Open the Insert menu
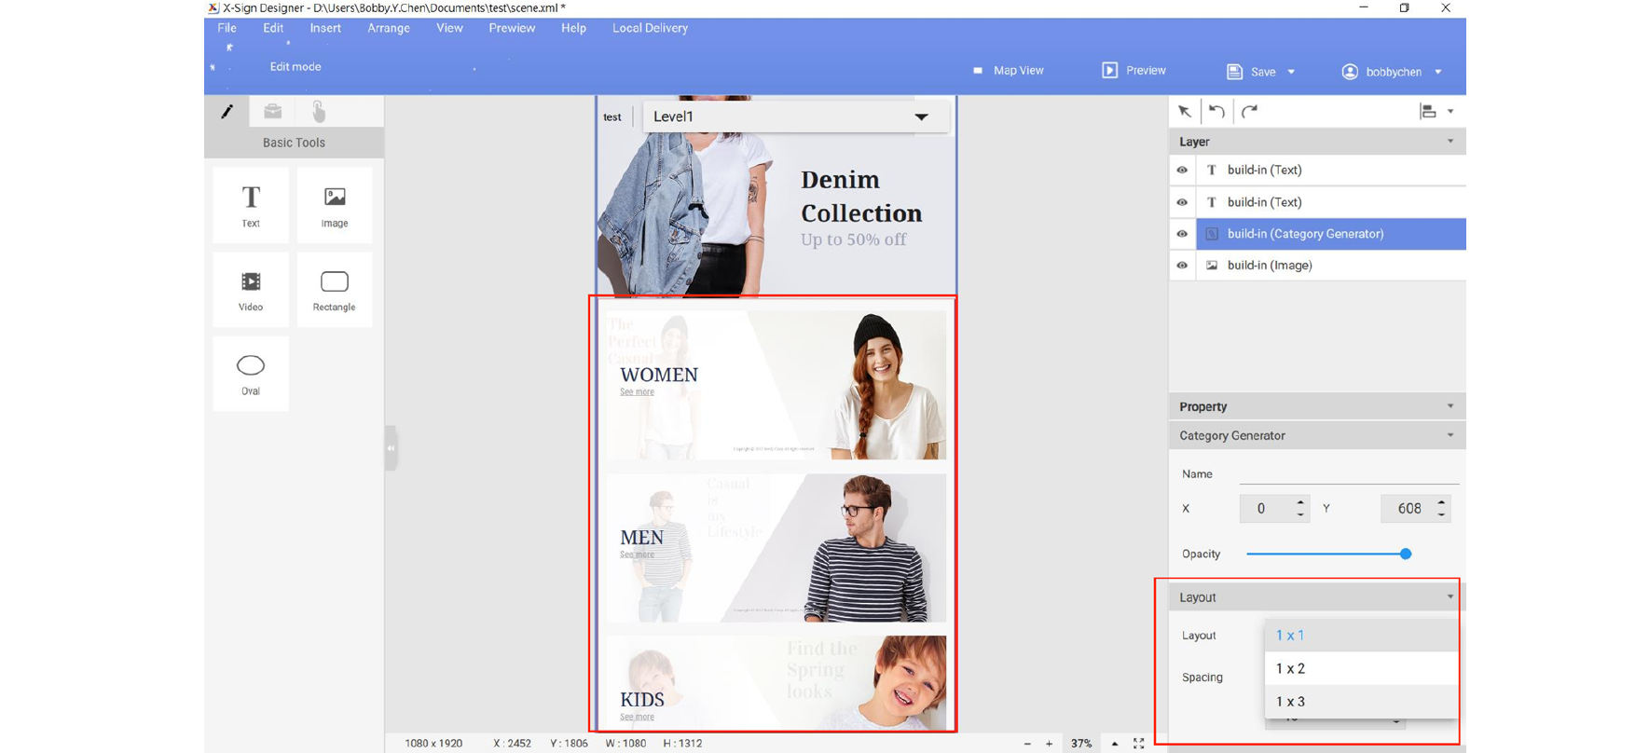The image size is (1649, 753). (325, 28)
